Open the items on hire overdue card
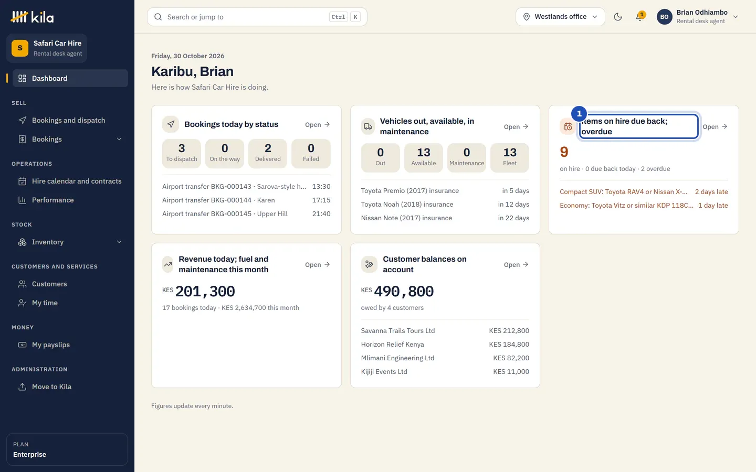The image size is (756, 472). [715, 126]
